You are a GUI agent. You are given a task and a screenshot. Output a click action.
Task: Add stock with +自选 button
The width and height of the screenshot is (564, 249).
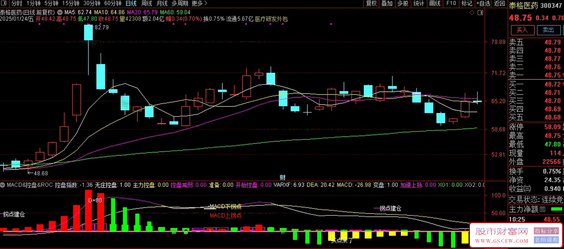[483, 3]
